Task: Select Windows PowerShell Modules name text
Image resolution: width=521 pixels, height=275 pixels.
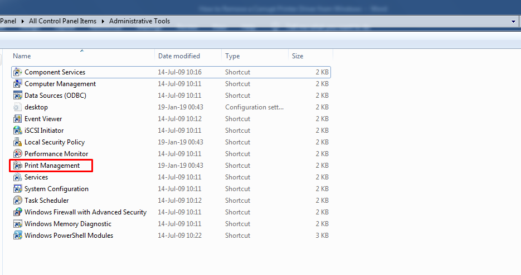Action: pos(69,235)
